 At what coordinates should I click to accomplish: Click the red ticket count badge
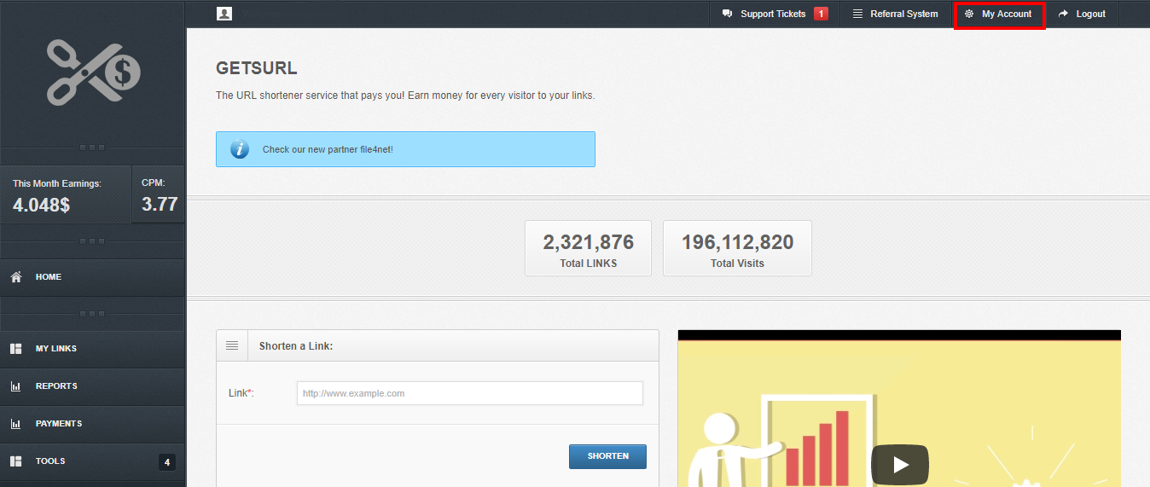point(821,14)
